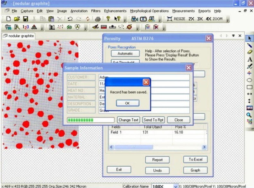Screen dimensions: 254x188
Task: Click the Graph button
Action: click(x=195, y=170)
